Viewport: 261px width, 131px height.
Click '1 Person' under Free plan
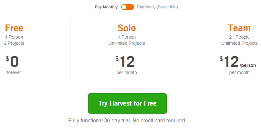coord(14,37)
